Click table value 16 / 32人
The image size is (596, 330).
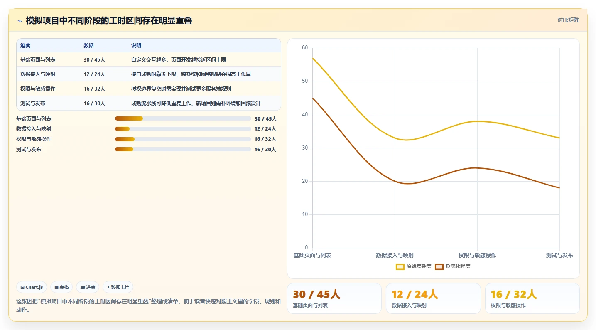pyautogui.click(x=94, y=89)
